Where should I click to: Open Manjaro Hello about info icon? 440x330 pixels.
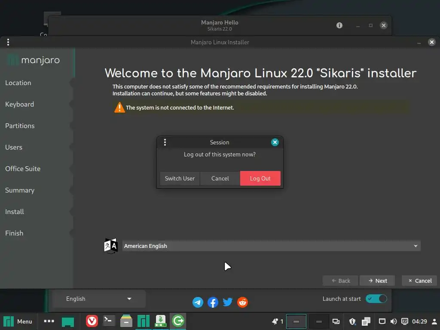click(x=339, y=25)
